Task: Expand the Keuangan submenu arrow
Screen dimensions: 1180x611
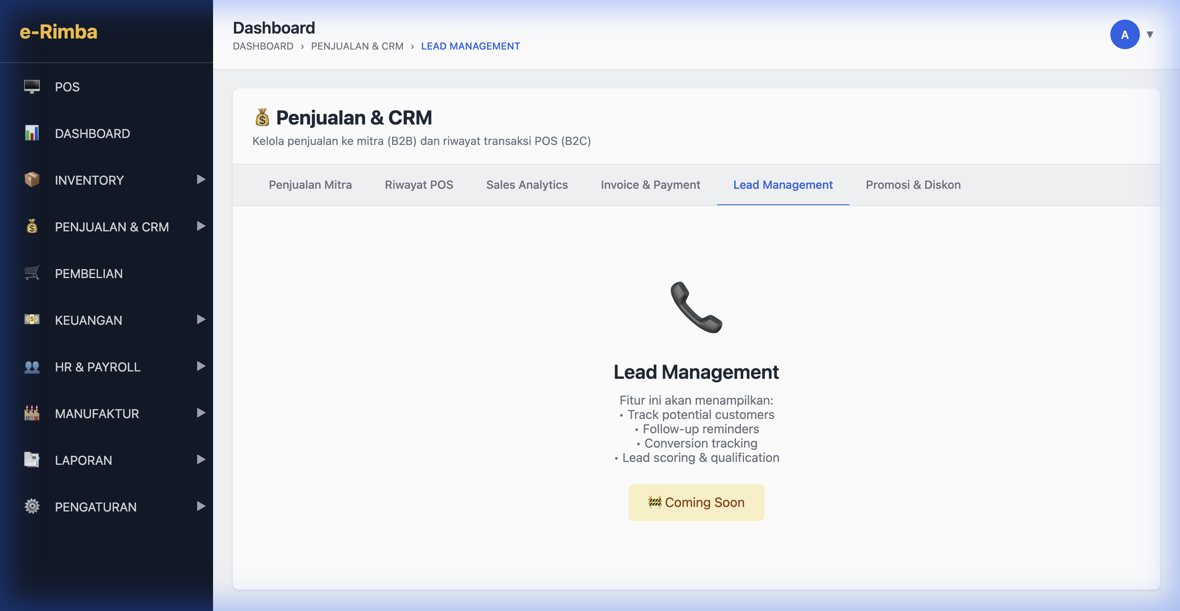Action: click(201, 319)
